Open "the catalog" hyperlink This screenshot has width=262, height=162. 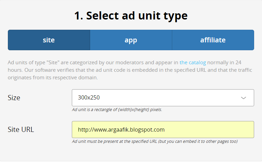[x=193, y=63]
